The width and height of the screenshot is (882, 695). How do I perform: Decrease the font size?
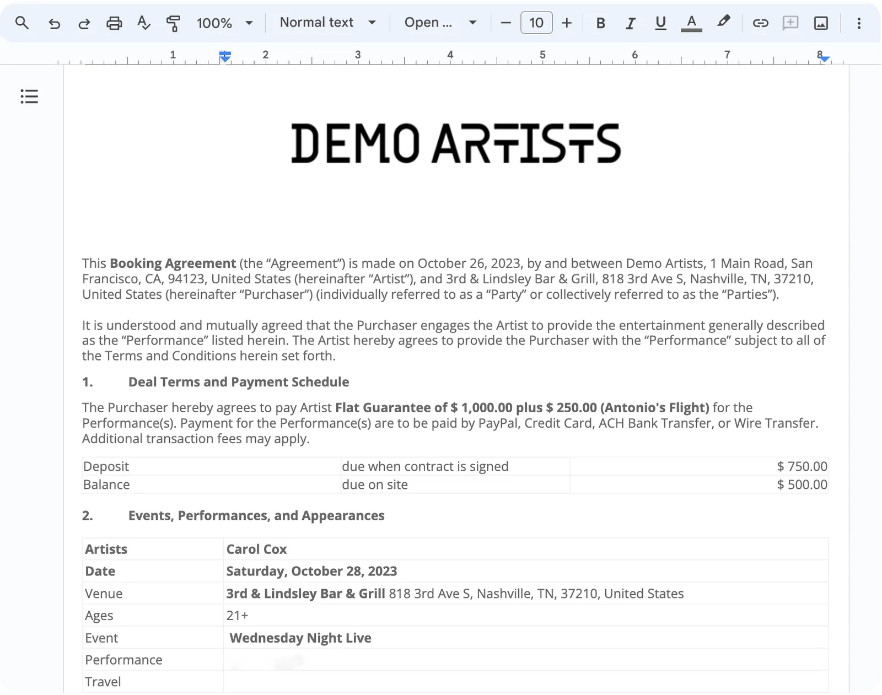pyautogui.click(x=505, y=23)
